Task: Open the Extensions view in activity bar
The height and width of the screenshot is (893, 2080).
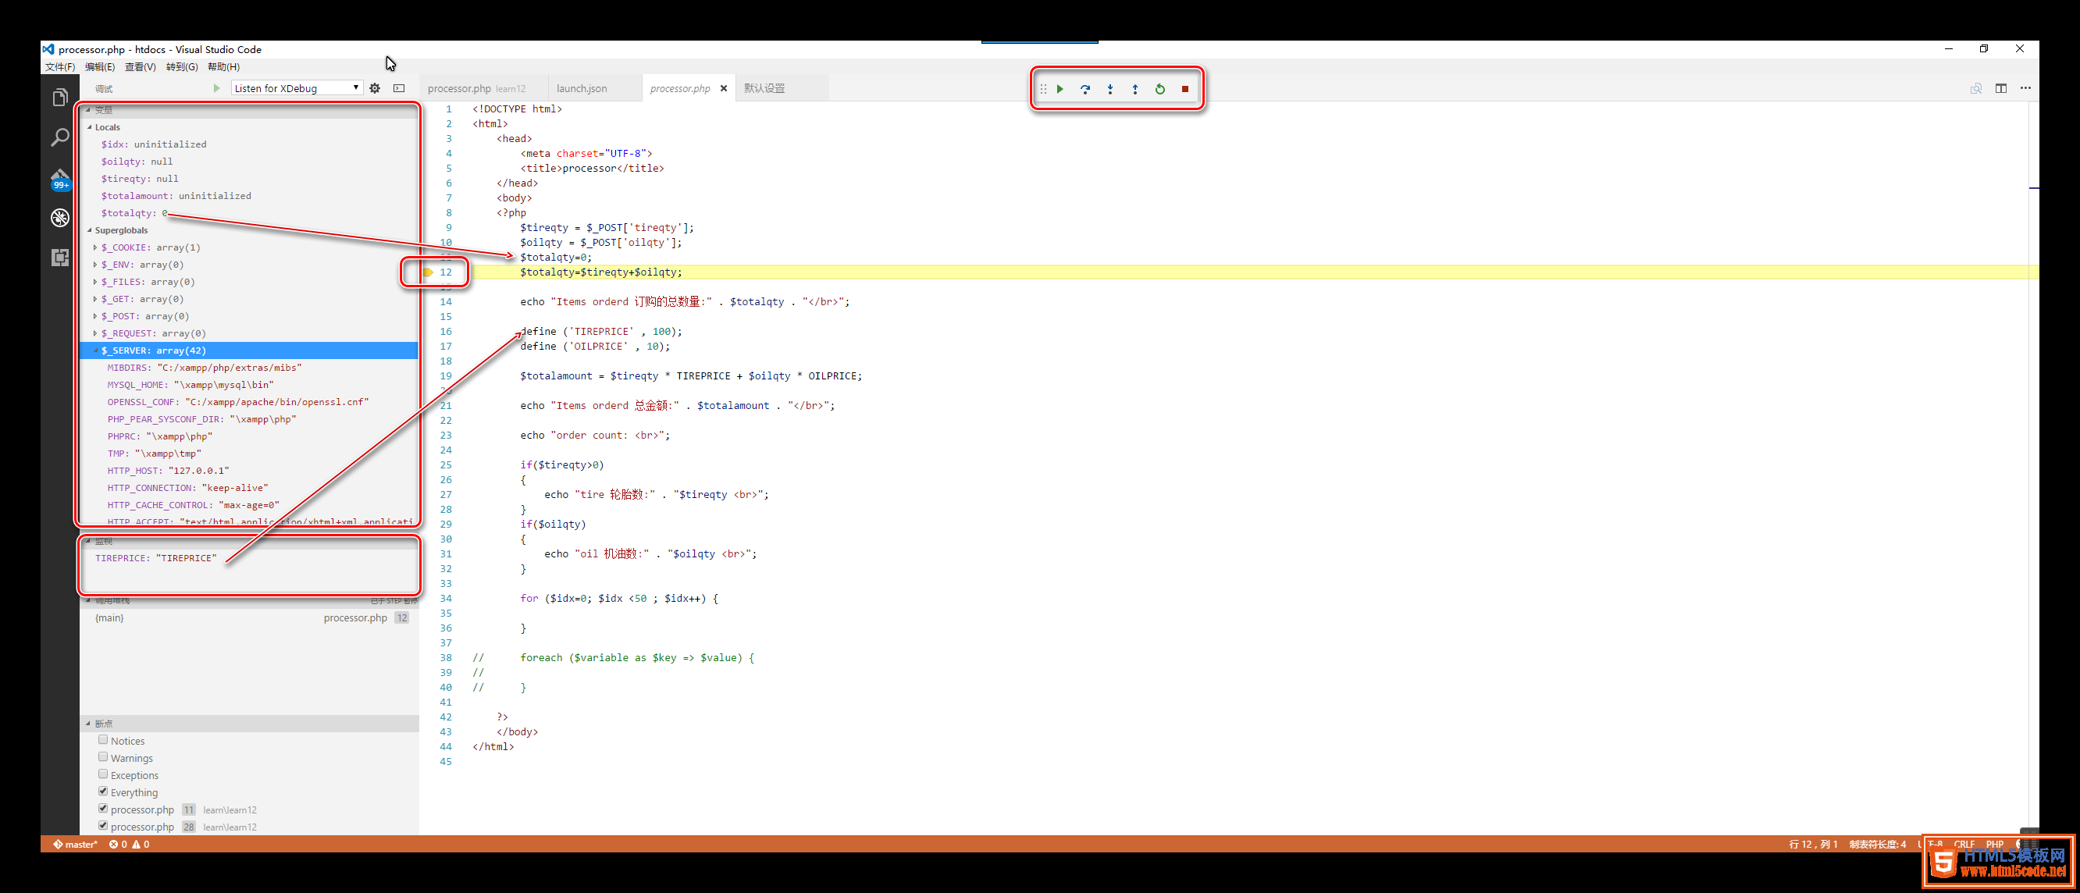Action: click(x=60, y=257)
